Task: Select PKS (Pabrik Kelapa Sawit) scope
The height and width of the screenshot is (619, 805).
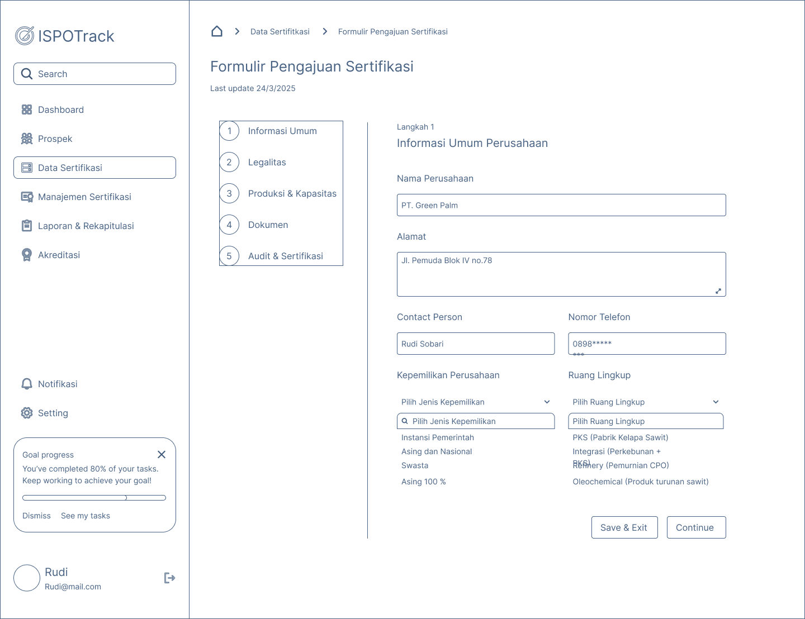Action: 621,437
